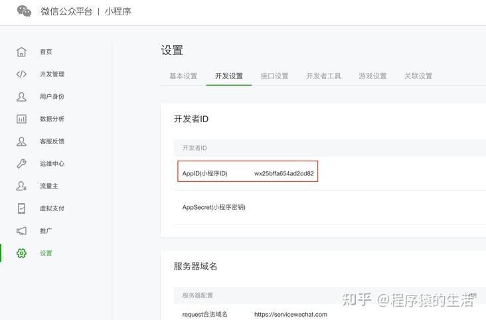Viewport: 486px width, 320px height.
Task: Go to 首页 in sidebar
Action: point(46,52)
